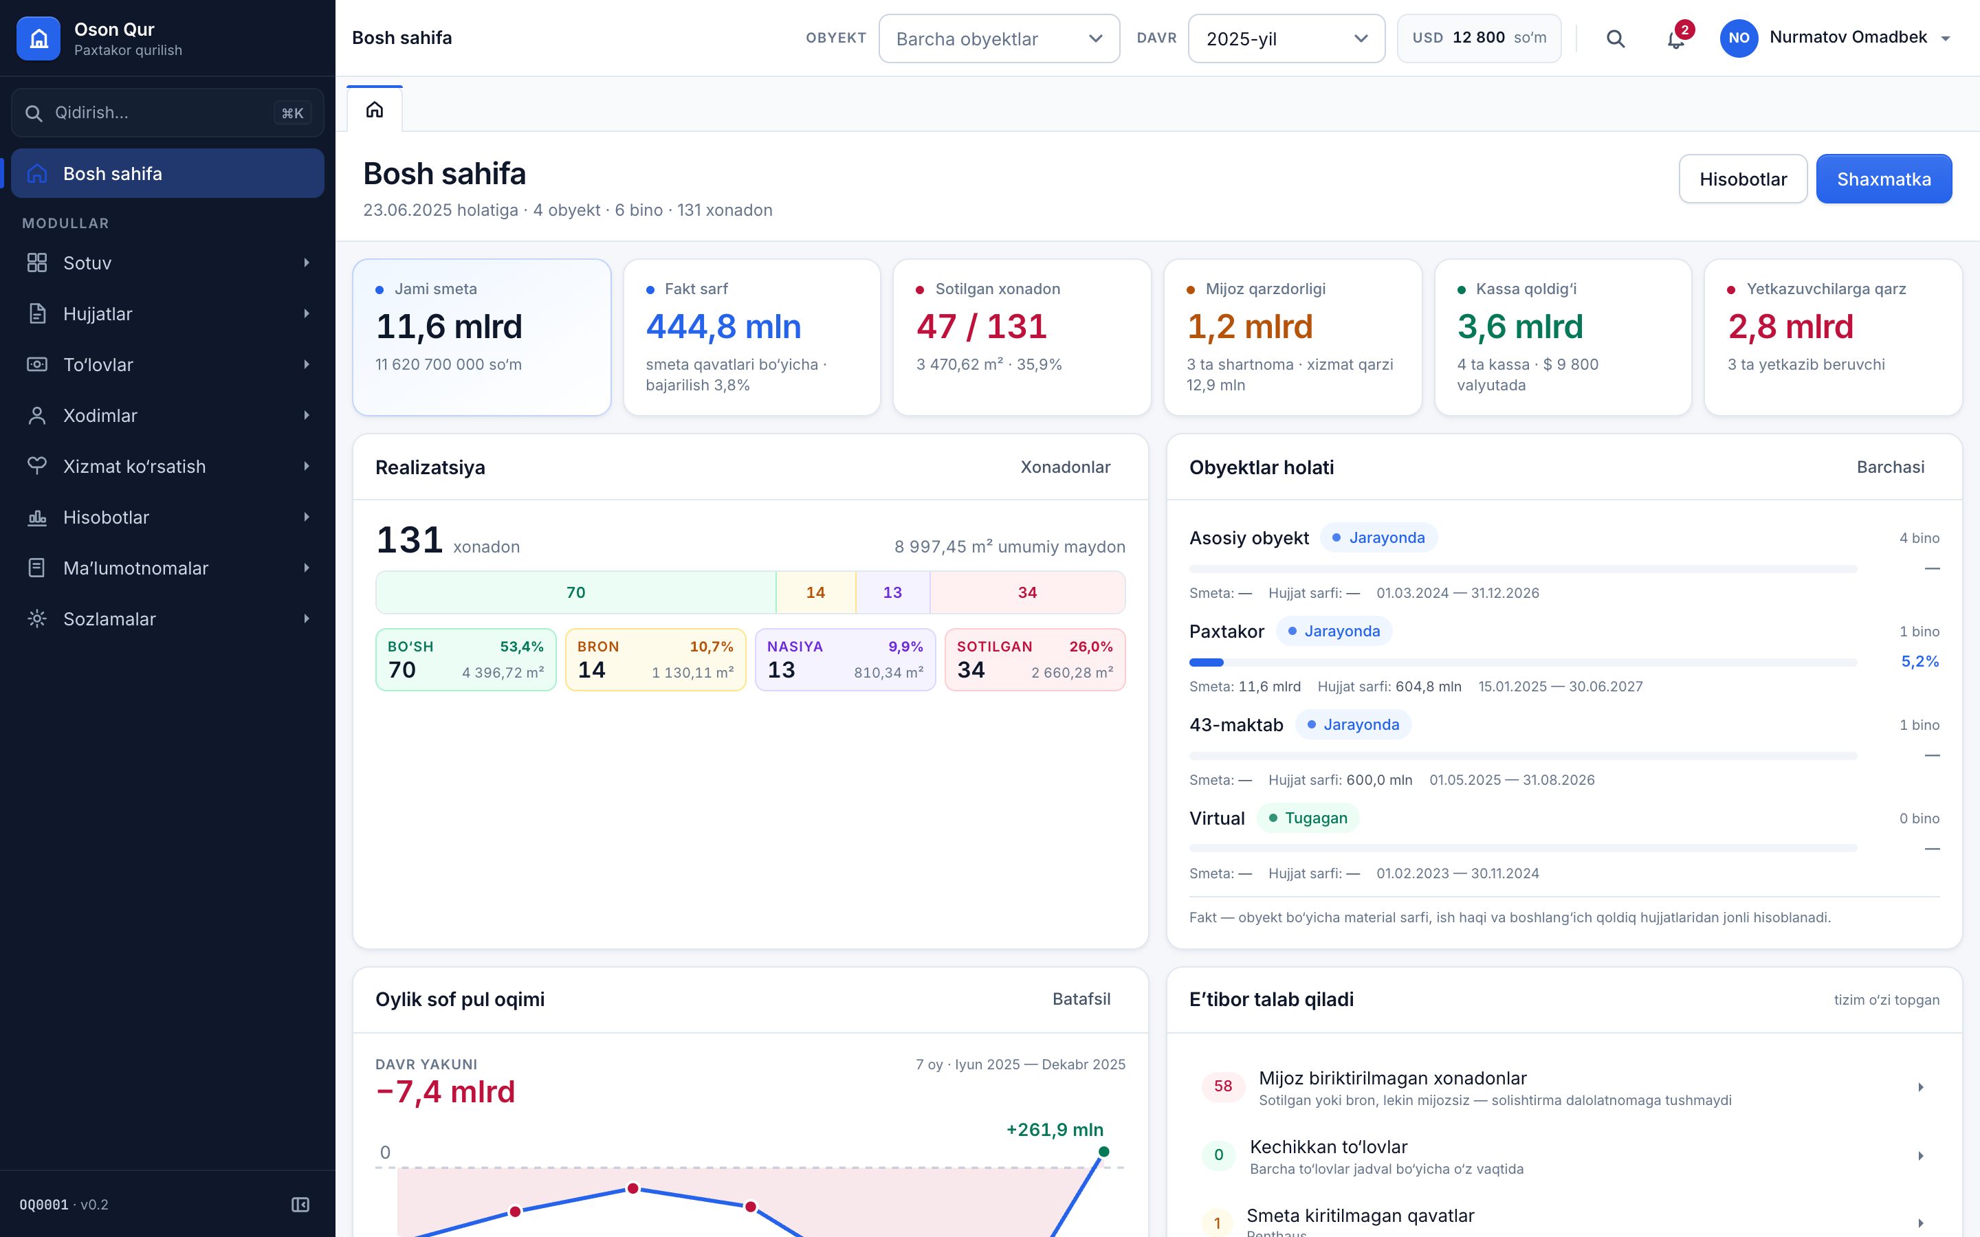Open the Barcha obyektlar dropdown
This screenshot has height=1237, width=1980.
click(x=999, y=38)
